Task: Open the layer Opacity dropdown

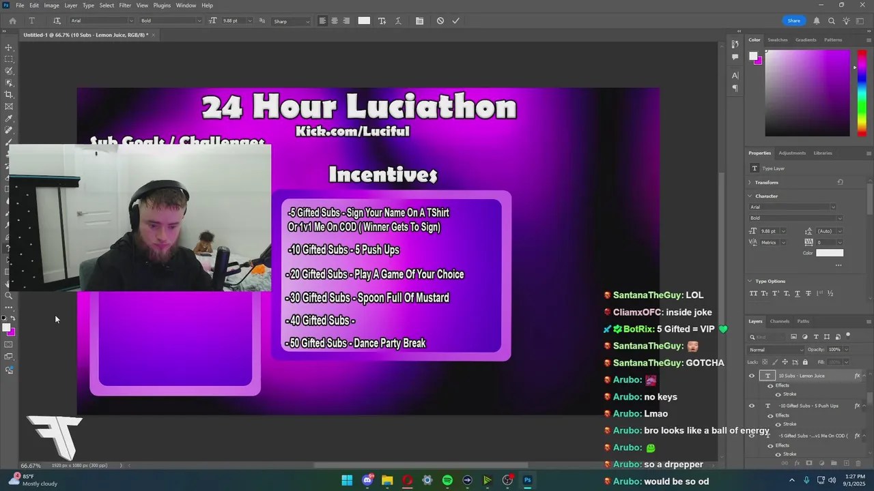Action: (845, 350)
